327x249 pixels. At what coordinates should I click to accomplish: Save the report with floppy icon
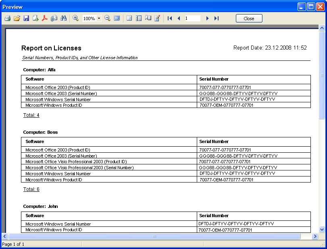point(26,19)
